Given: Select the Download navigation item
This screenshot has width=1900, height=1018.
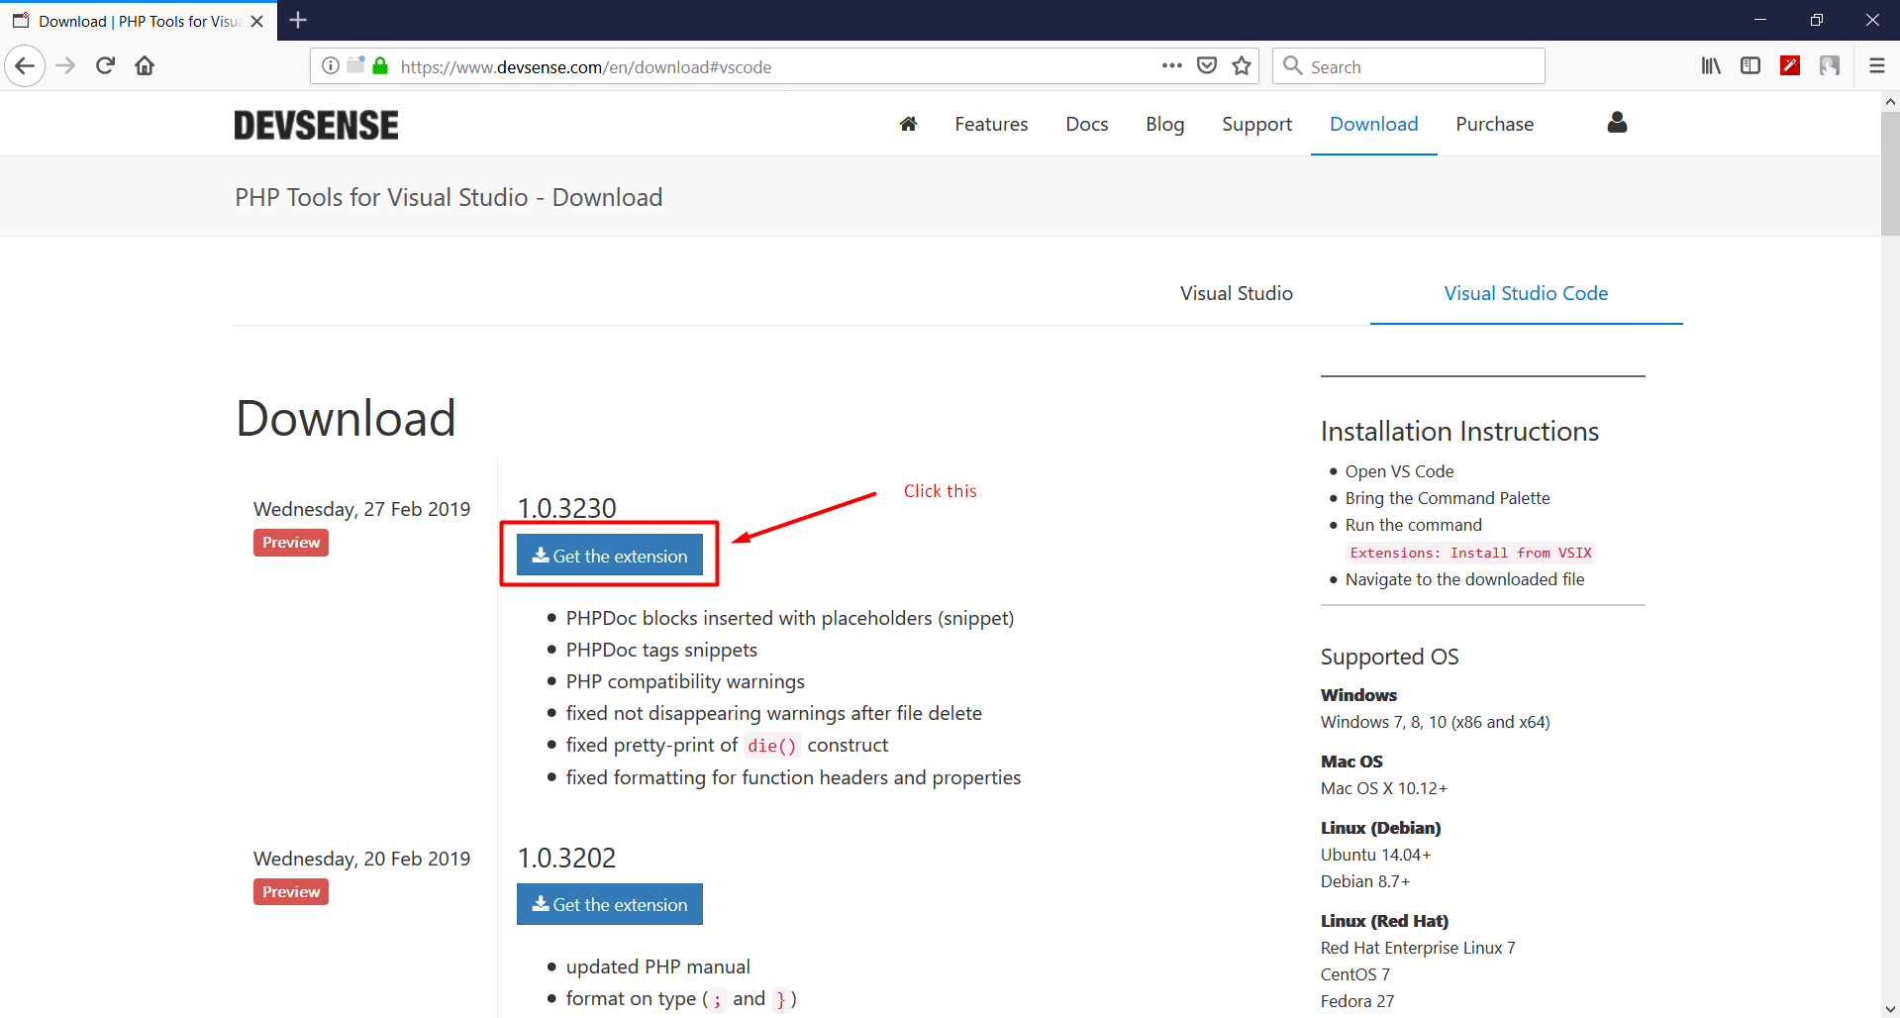Looking at the screenshot, I should [1373, 124].
